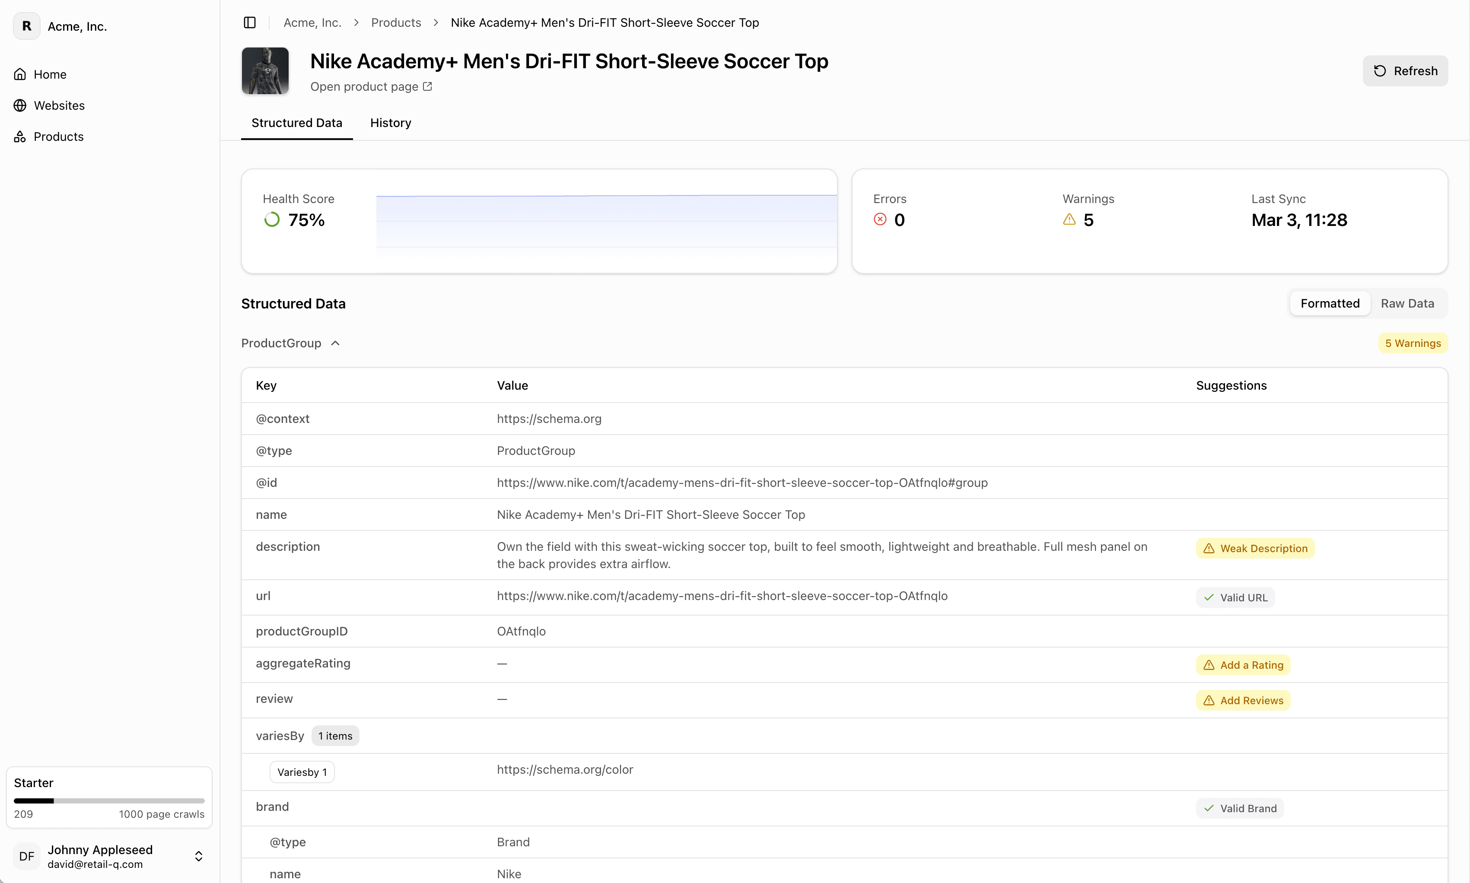Open Home via the house icon
The height and width of the screenshot is (883, 1470).
point(20,74)
